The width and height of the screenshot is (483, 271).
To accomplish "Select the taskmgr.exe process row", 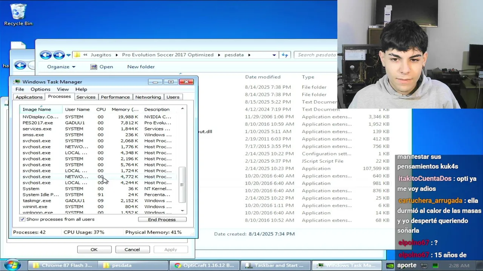I will tap(99, 201).
